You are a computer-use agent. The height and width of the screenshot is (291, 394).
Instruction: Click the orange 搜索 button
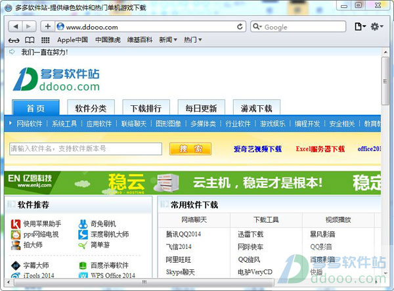coord(190,148)
